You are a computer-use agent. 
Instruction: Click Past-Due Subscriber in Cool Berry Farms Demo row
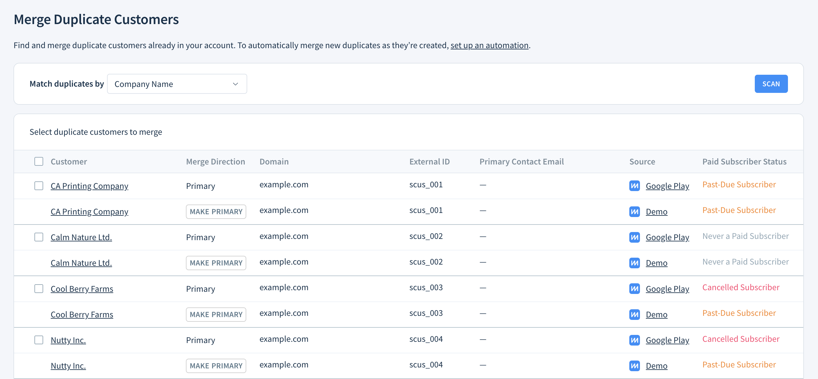pyautogui.click(x=739, y=313)
